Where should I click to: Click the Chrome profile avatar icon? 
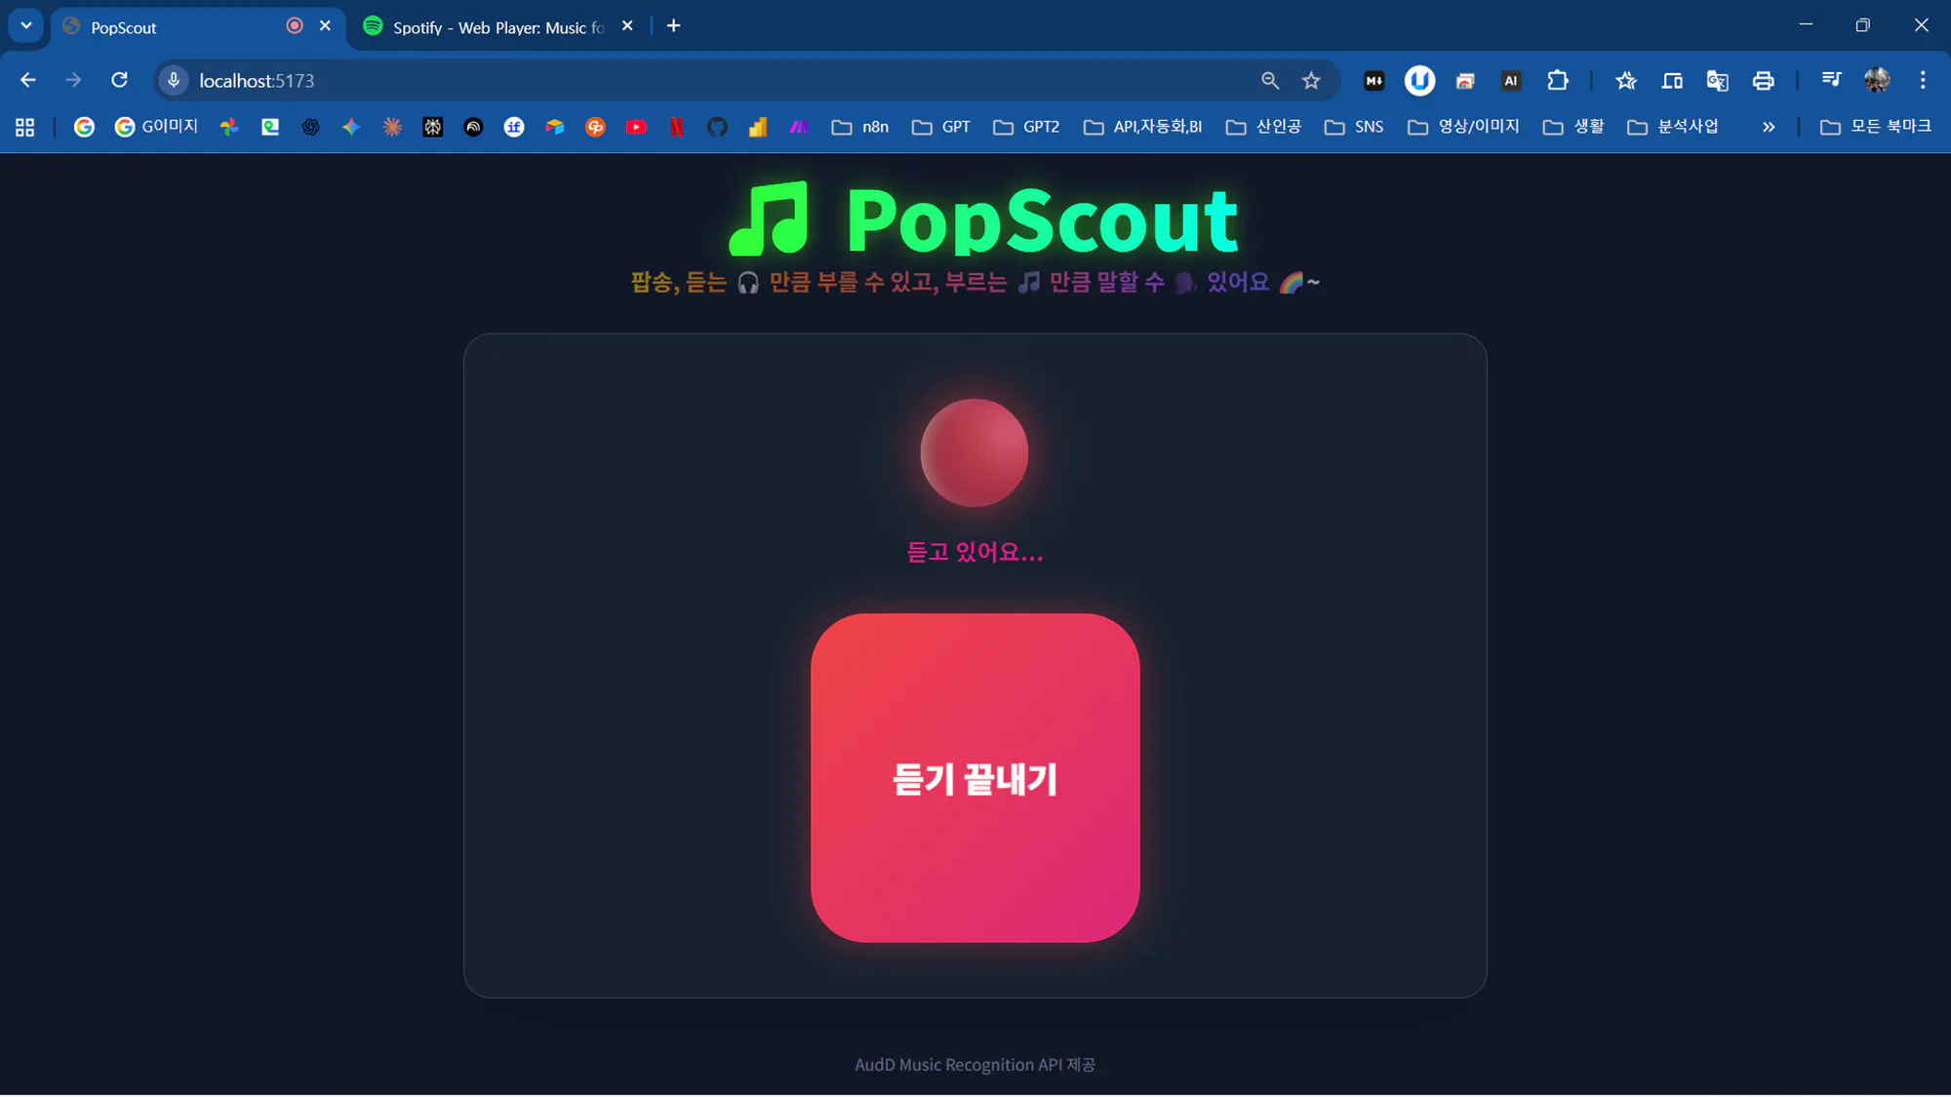[x=1876, y=80]
